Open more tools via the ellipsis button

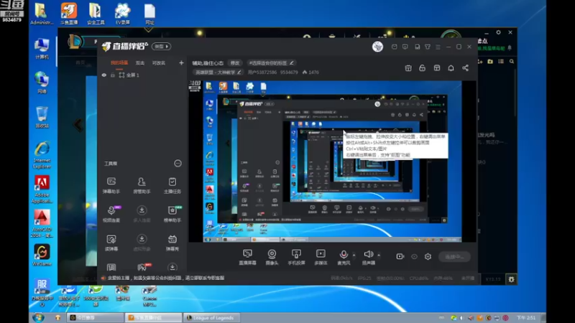[178, 164]
